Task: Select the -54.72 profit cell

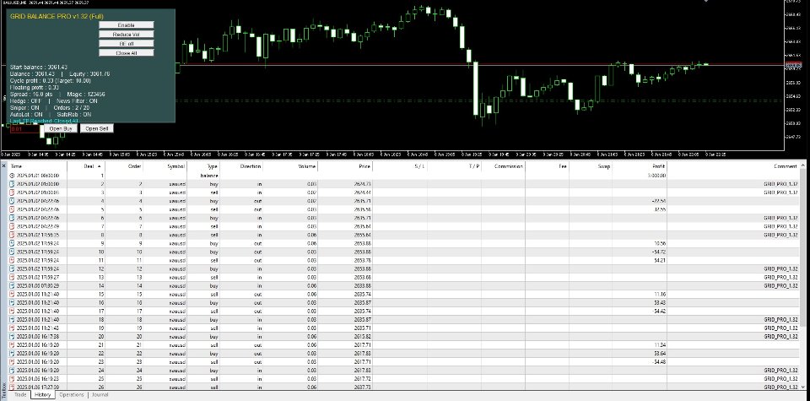Action: 640,252
